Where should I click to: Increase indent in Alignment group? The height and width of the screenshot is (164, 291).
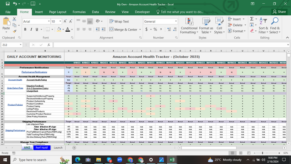[x=103, y=30]
